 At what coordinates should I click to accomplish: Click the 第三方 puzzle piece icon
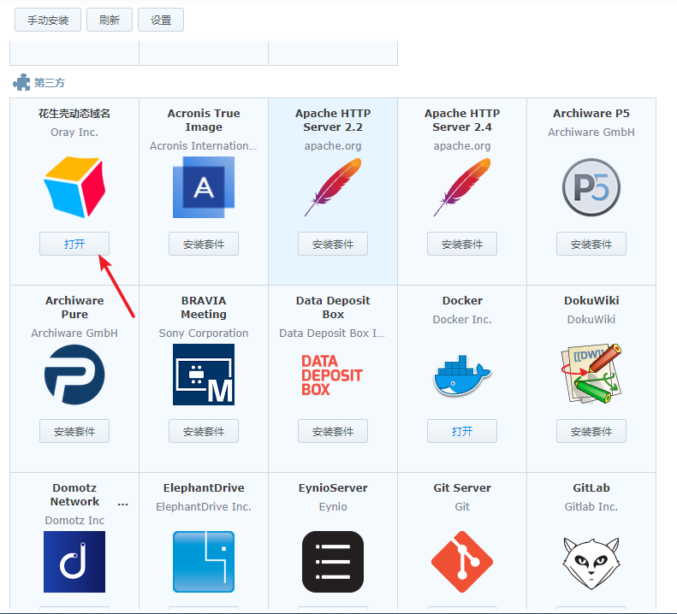[21, 82]
